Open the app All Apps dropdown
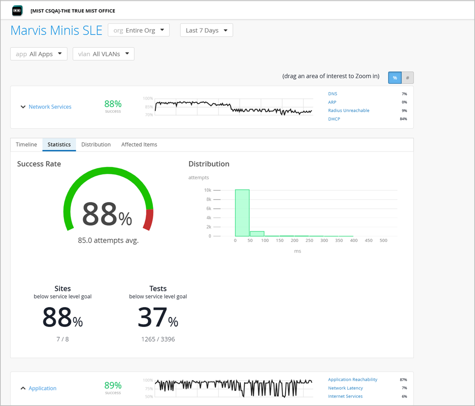 (x=39, y=54)
